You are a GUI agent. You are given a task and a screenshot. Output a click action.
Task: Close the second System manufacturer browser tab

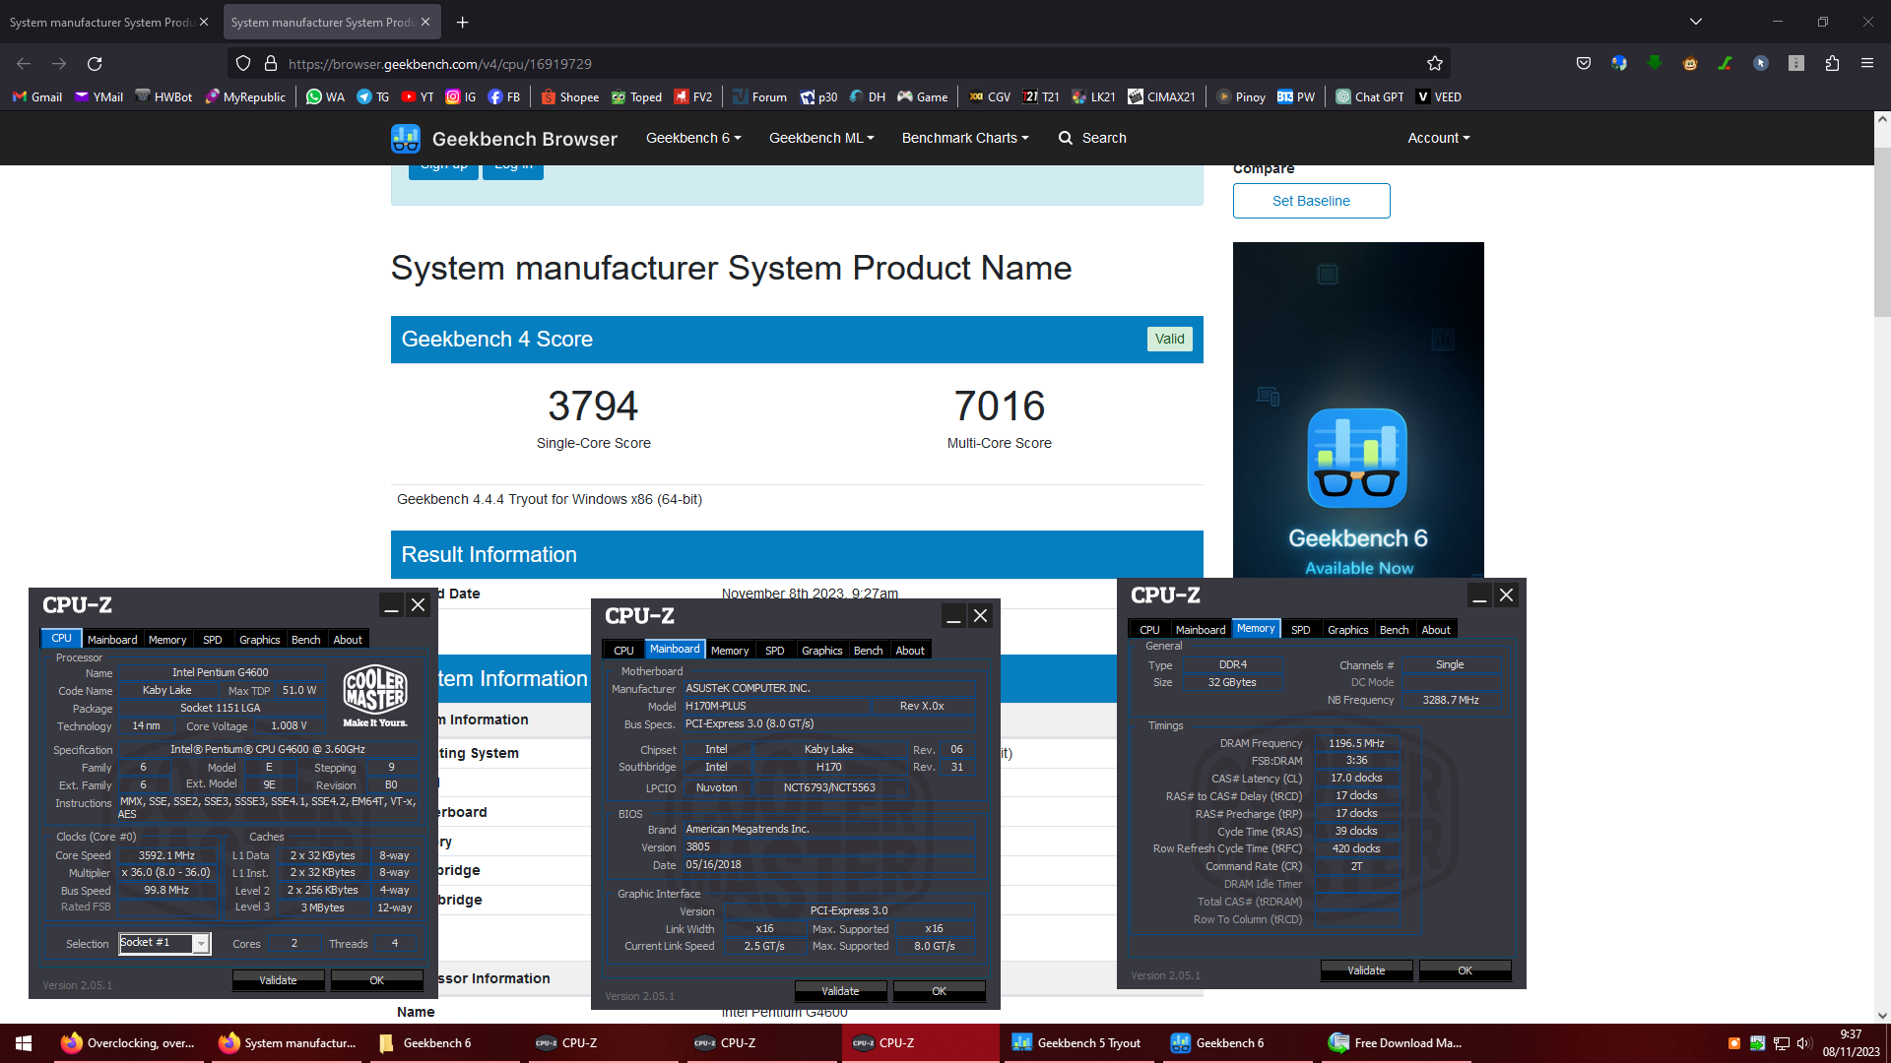coord(425,22)
